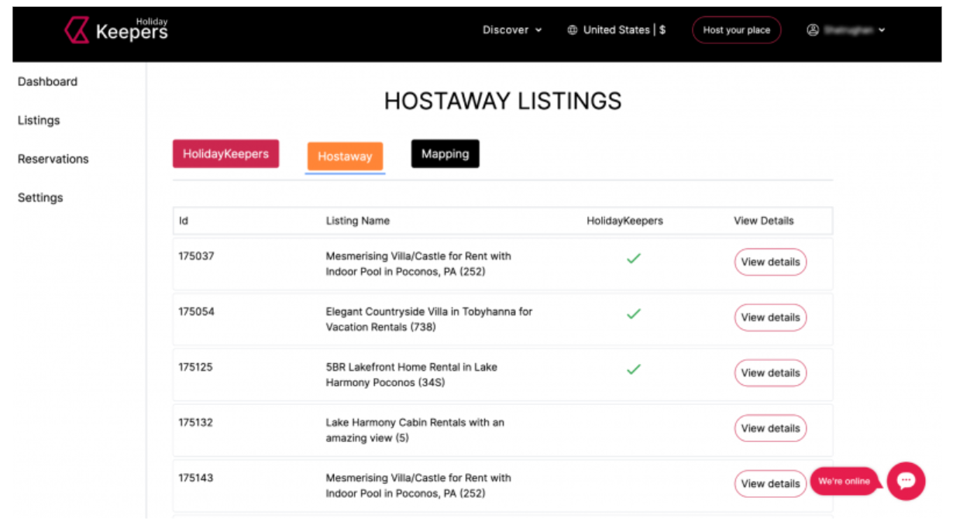
Task: Switch to the HolidayKeepers tab
Action: coord(225,154)
